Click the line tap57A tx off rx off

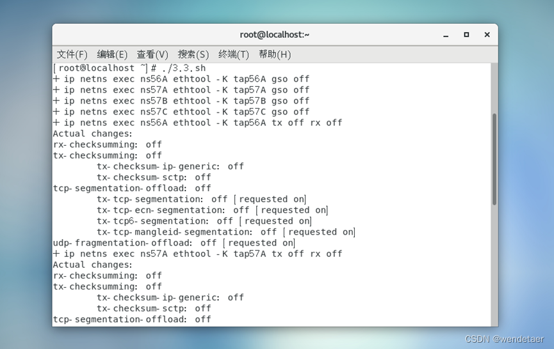(198, 254)
